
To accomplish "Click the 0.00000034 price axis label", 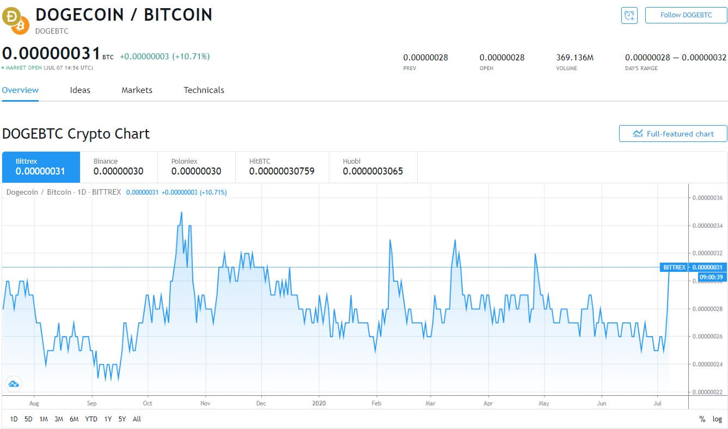I will click(x=707, y=226).
